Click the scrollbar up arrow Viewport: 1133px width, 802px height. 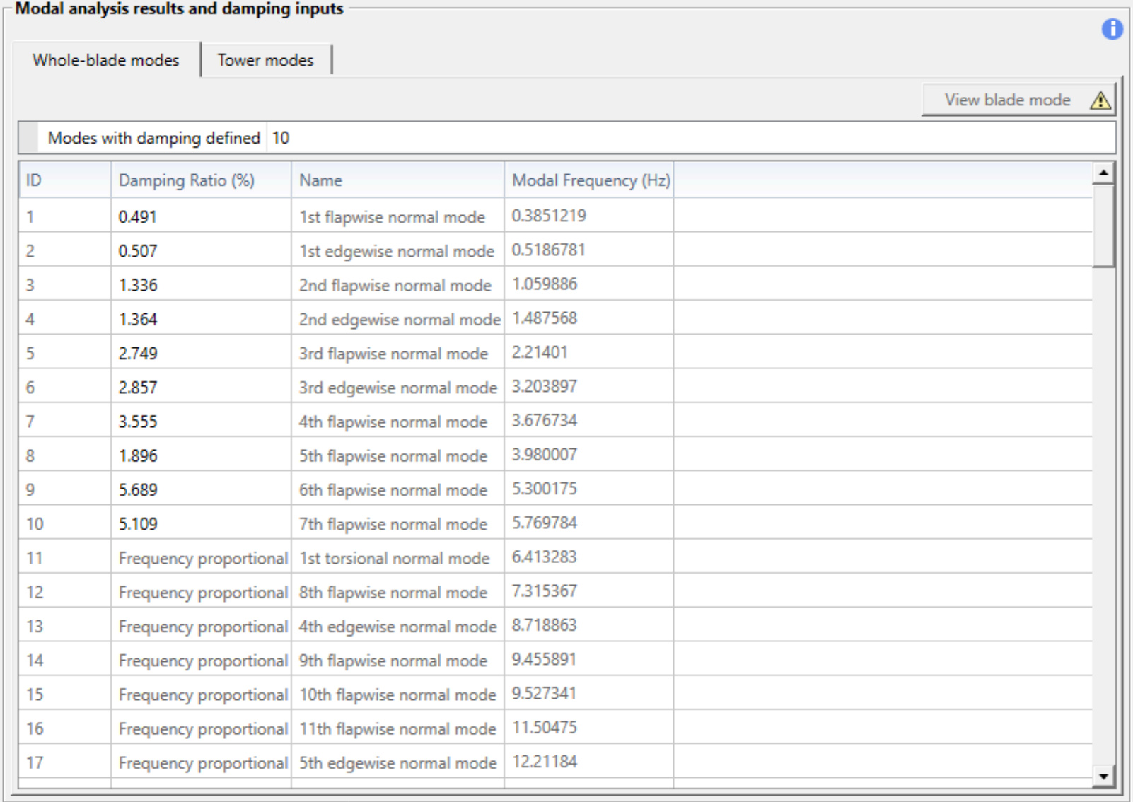click(1103, 173)
